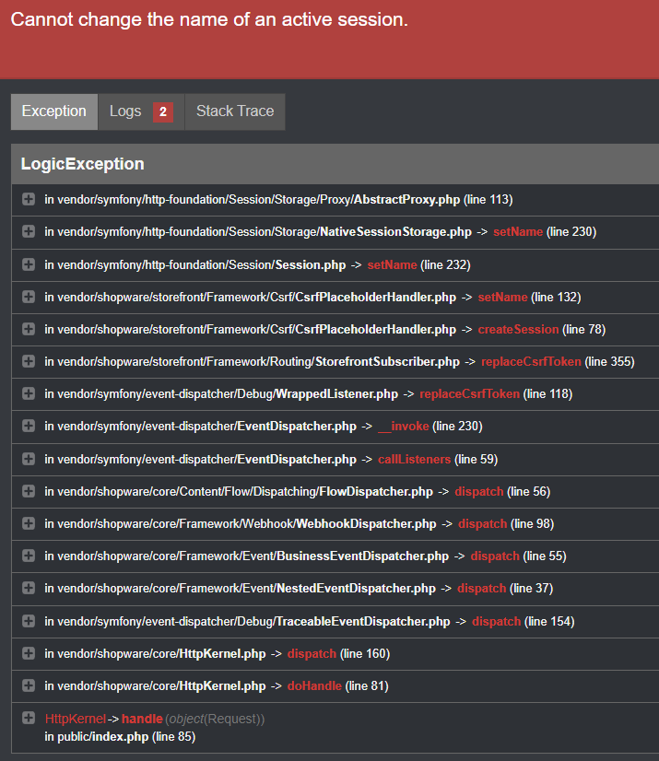Expand the HttpKernel handle index.php row
659x761 pixels.
pyautogui.click(x=29, y=718)
